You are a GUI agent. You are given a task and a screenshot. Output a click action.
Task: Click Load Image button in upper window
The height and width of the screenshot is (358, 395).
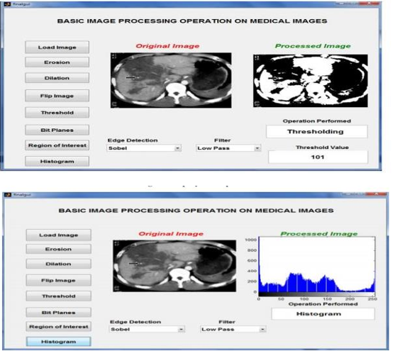pyautogui.click(x=57, y=47)
